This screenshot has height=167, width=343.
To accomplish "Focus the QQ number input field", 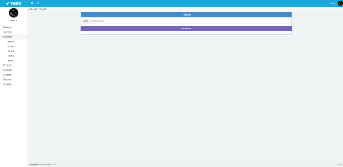I will [190, 21].
